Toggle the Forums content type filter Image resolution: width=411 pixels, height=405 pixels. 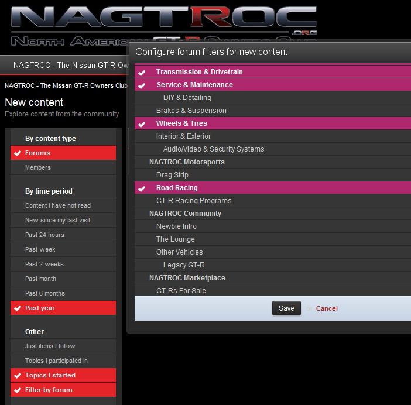pyautogui.click(x=63, y=153)
